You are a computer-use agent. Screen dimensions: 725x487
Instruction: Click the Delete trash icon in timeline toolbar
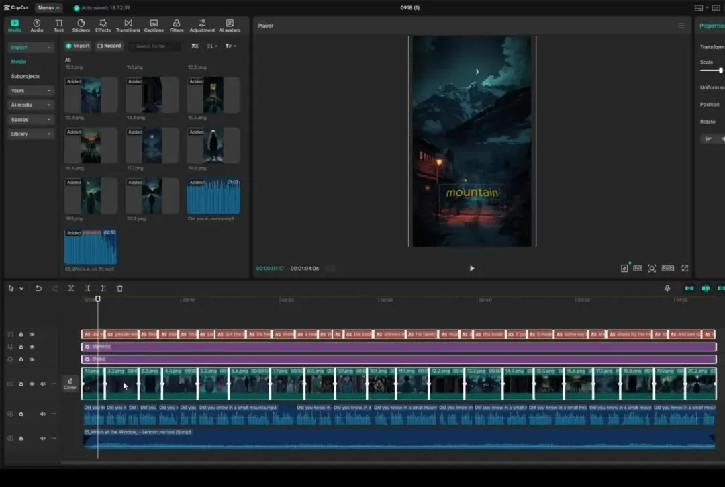pos(119,288)
